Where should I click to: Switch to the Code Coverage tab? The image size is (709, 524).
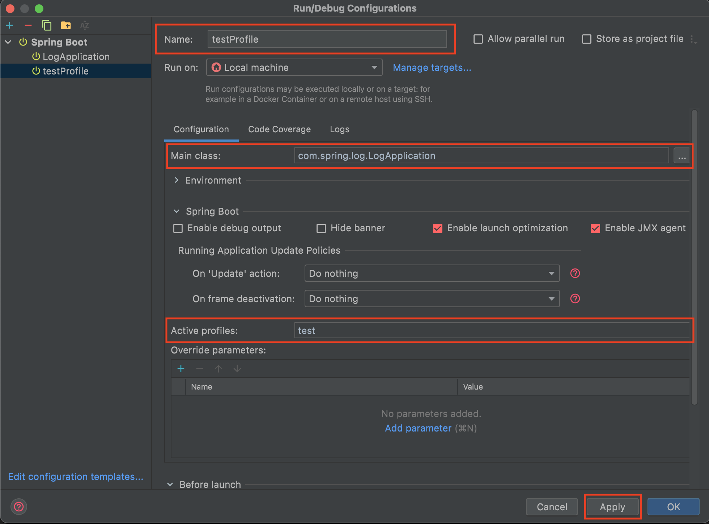(x=279, y=129)
